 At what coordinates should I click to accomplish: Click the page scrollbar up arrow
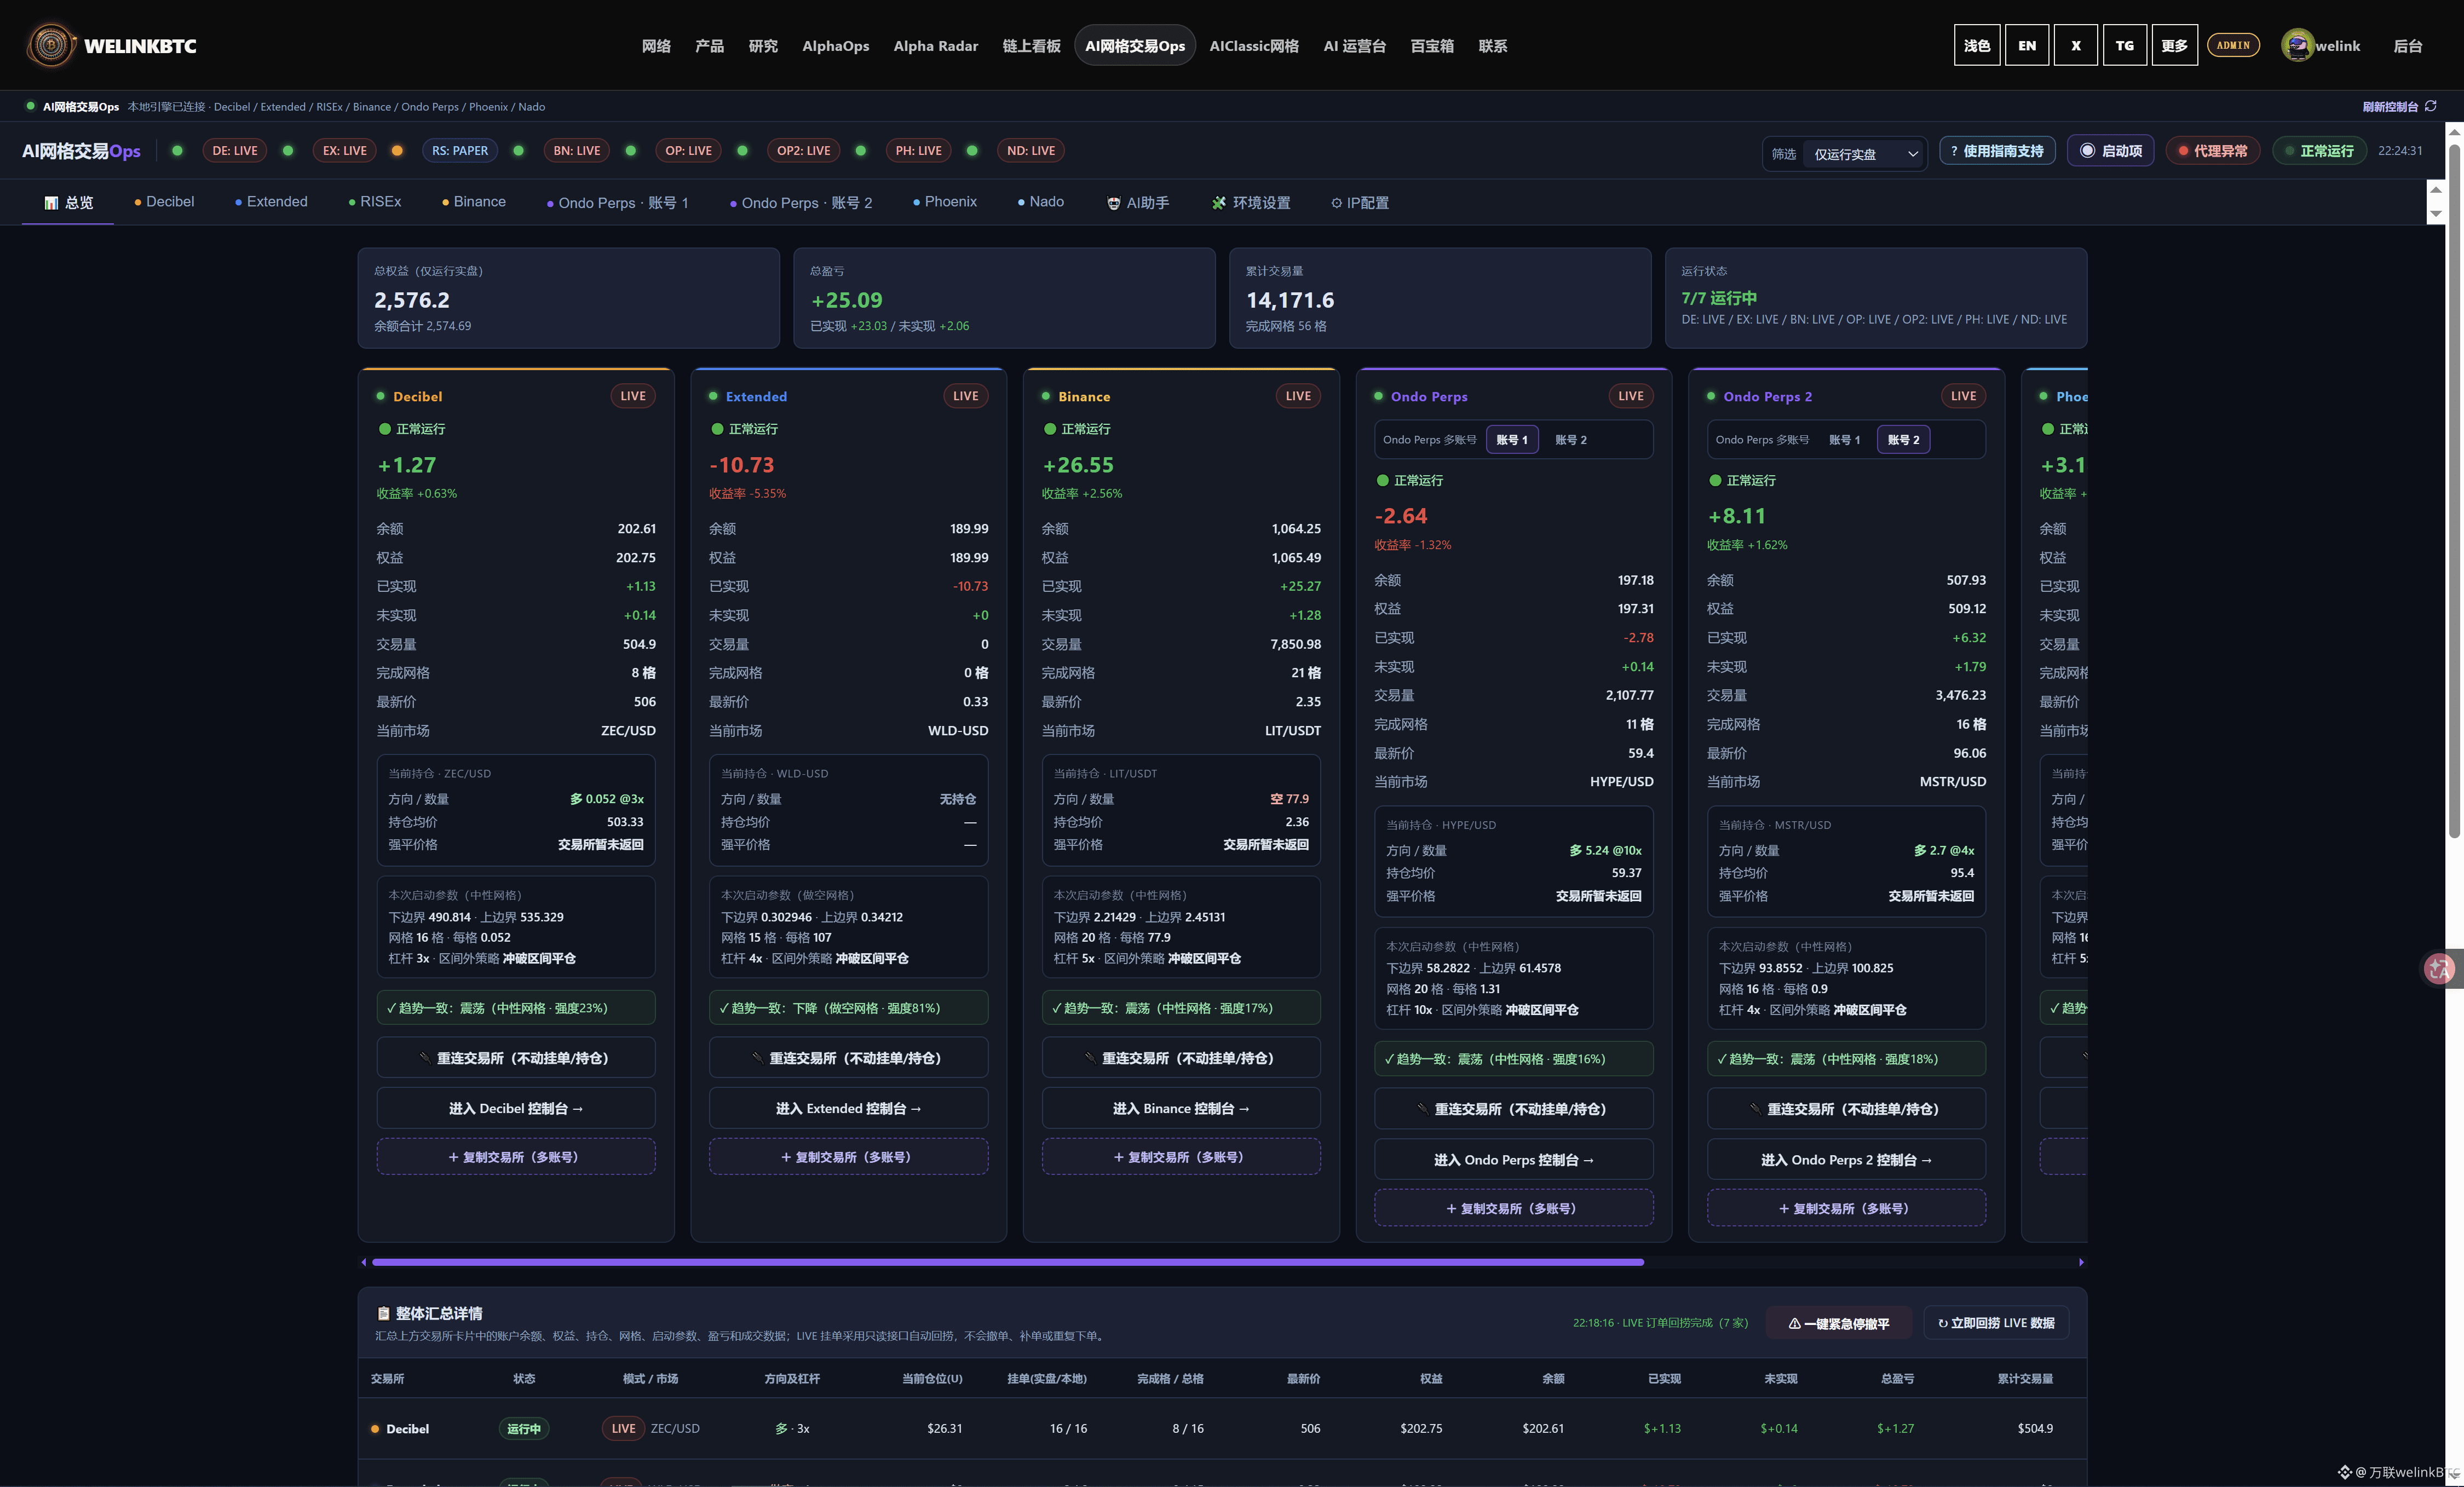(x=2454, y=132)
